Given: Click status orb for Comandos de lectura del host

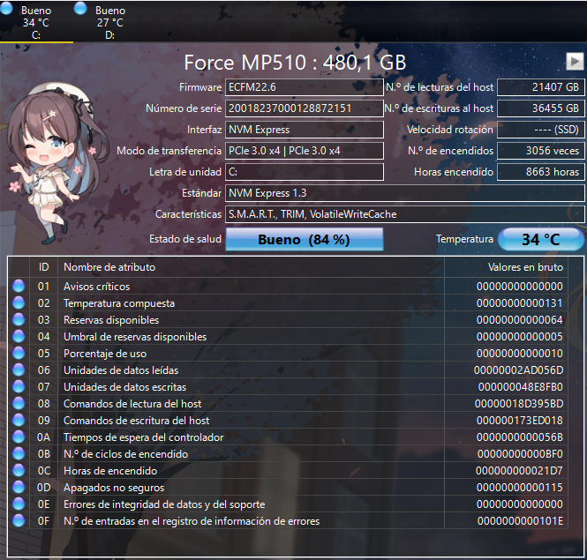Looking at the screenshot, I should [x=19, y=404].
